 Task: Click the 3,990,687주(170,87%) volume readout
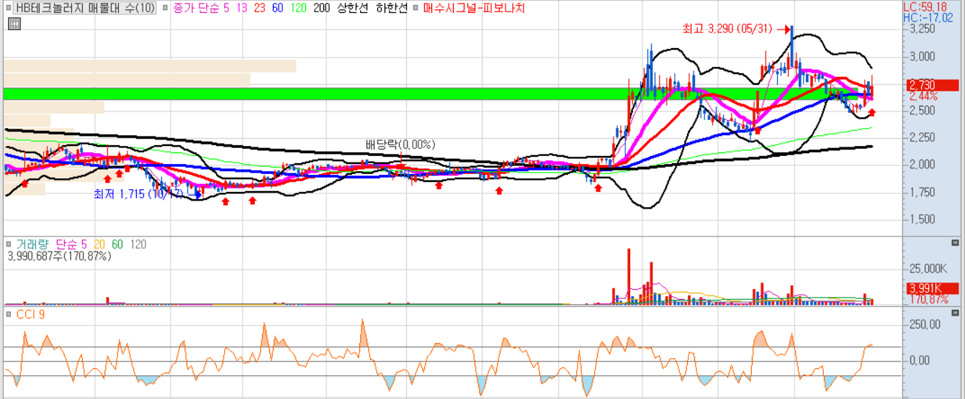(58, 256)
